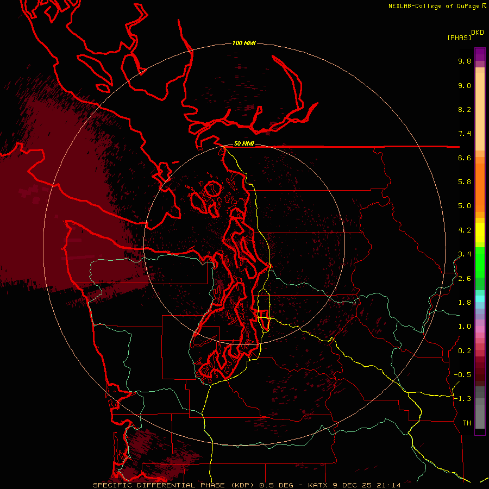
Task: Click the cyan segment of the color bar
Action: point(480,299)
